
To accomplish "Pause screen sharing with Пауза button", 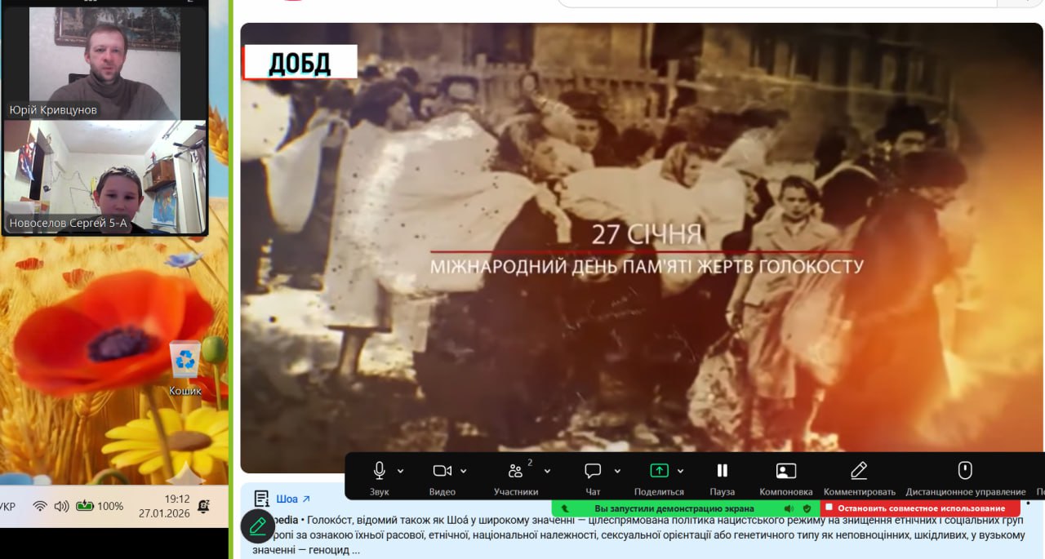I will pos(722,471).
